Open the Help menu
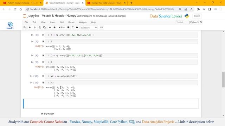The image size is (225, 126). pos(93,22)
